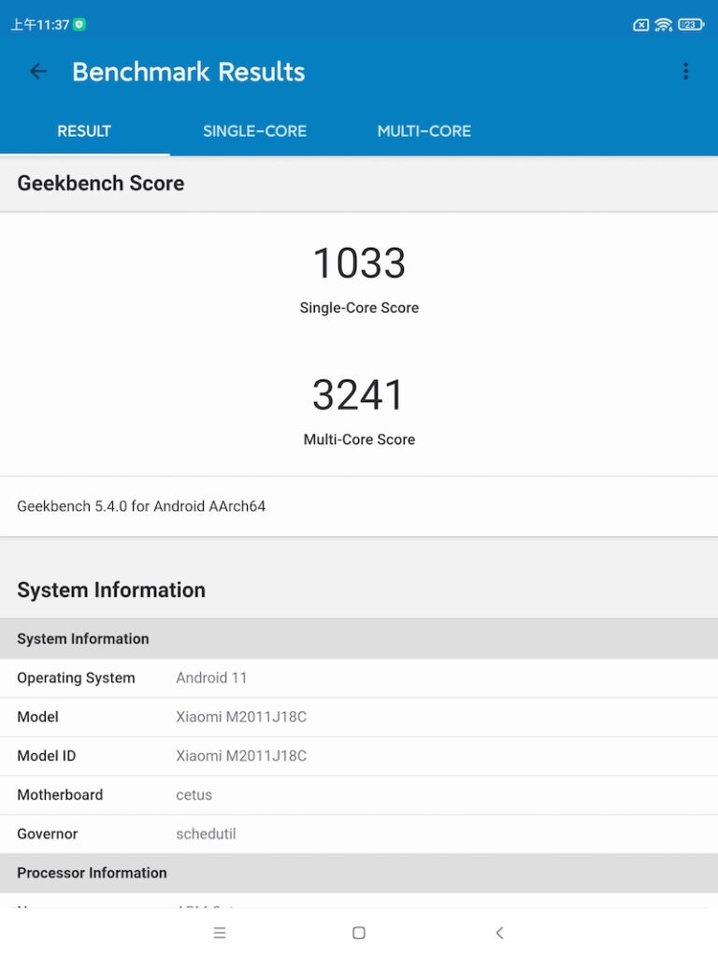Tap the Wi-Fi status bar icon

[663, 24]
